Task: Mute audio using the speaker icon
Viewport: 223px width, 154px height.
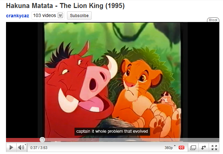Action: click(x=21, y=147)
